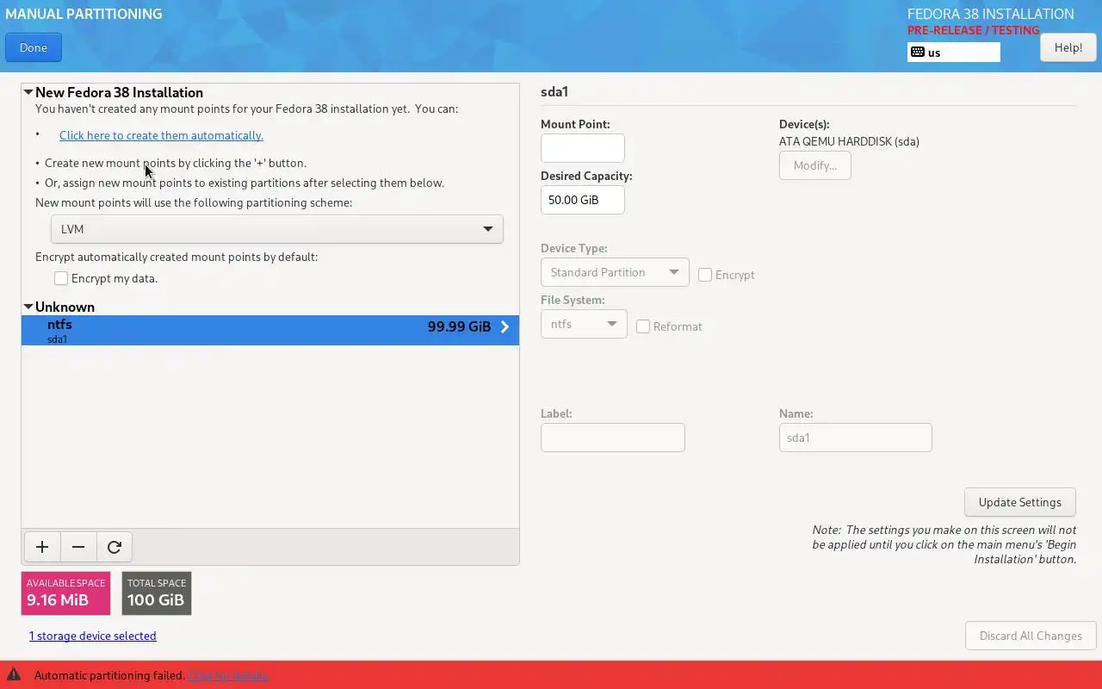The width and height of the screenshot is (1102, 689).
Task: Open the LVM partitioning scheme dropdown
Action: click(277, 229)
